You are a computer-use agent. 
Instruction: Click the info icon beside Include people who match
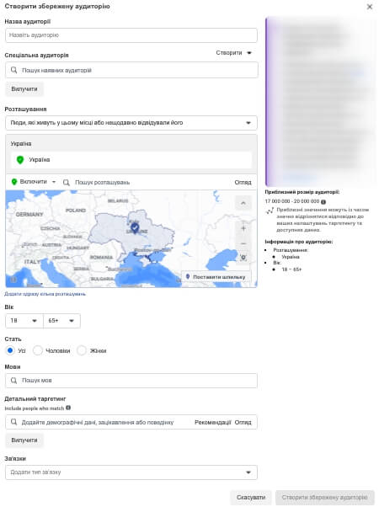tap(68, 408)
